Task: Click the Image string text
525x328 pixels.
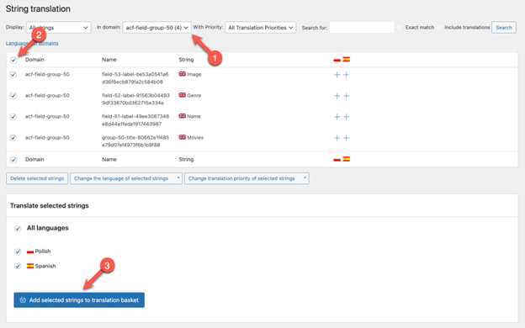Action: [x=194, y=74]
